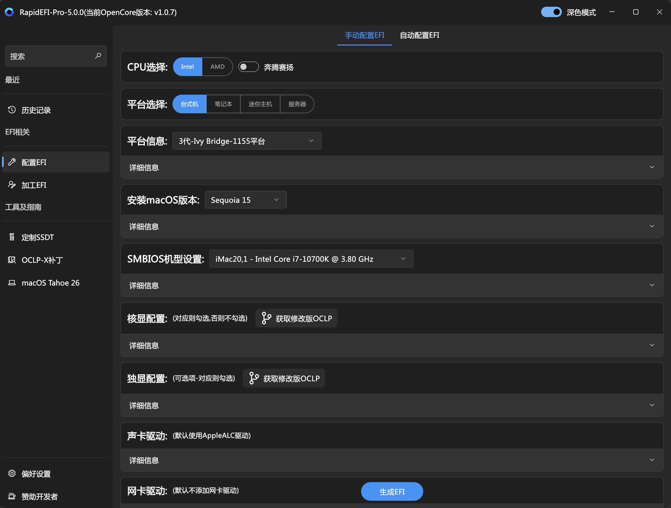Viewport: 671px width, 508px height.
Task: Expand 详细信息 under 安装macOS版本
Action: click(x=392, y=226)
